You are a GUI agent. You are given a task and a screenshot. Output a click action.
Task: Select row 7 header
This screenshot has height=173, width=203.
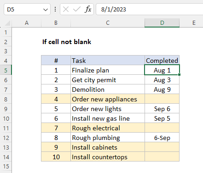(6, 89)
